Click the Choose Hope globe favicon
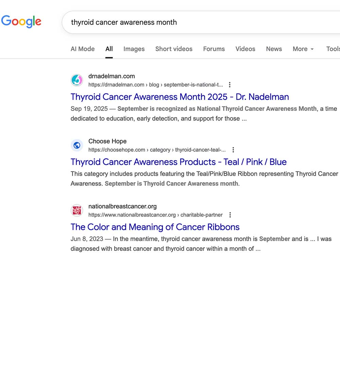The image size is (340, 391). (x=77, y=146)
